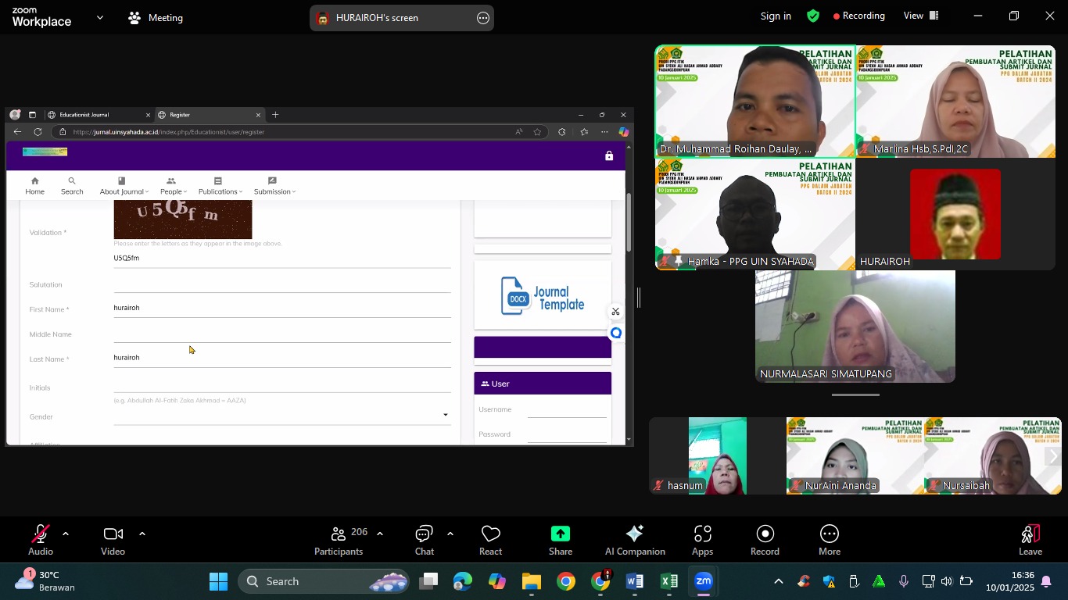Reload the shared browser page
Screen dimensions: 1068x600
pos(38,132)
